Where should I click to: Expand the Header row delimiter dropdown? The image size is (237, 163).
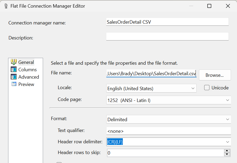[228, 142]
